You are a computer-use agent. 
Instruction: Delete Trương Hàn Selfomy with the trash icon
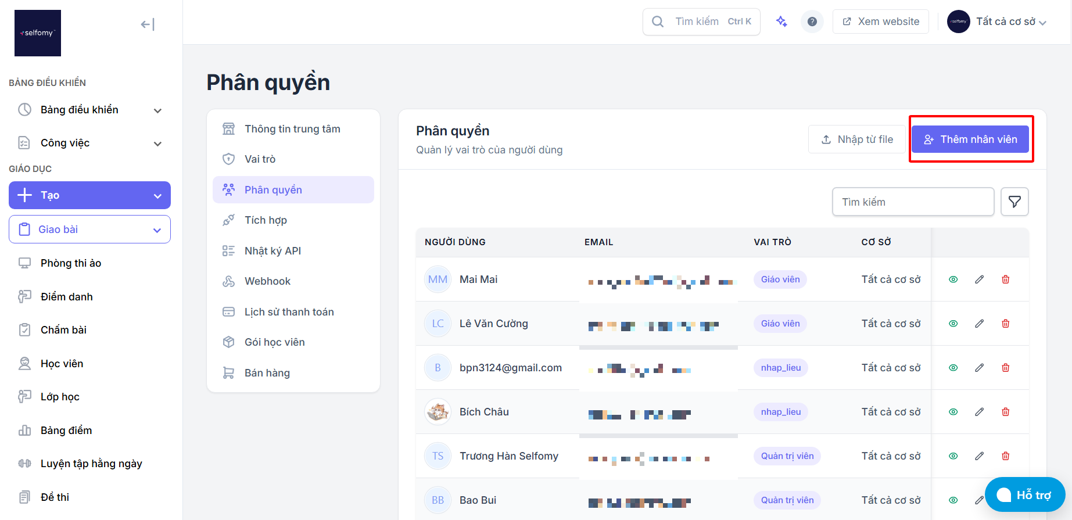1005,456
